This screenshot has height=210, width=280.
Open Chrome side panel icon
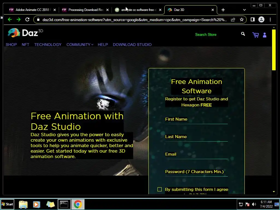[x=252, y=19]
